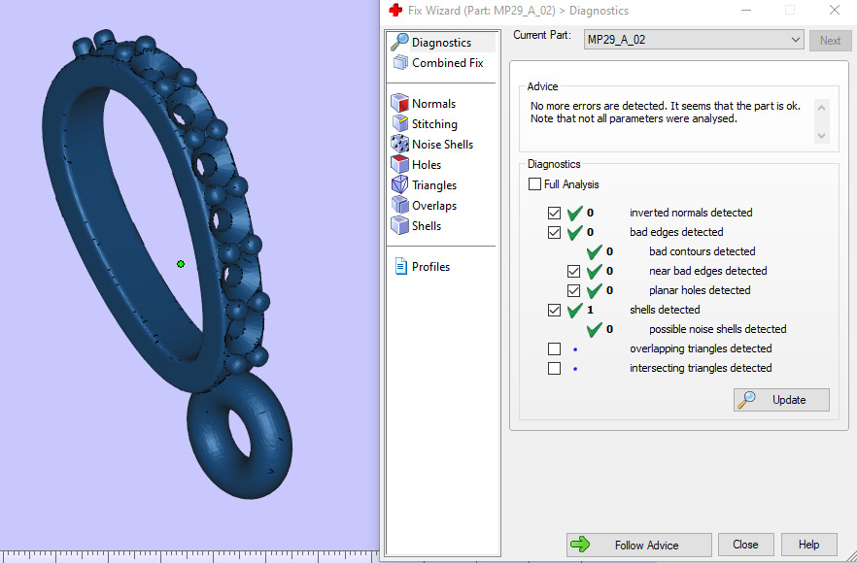This screenshot has width=857, height=563.
Task: Go to the Triangles page
Action: click(x=434, y=185)
